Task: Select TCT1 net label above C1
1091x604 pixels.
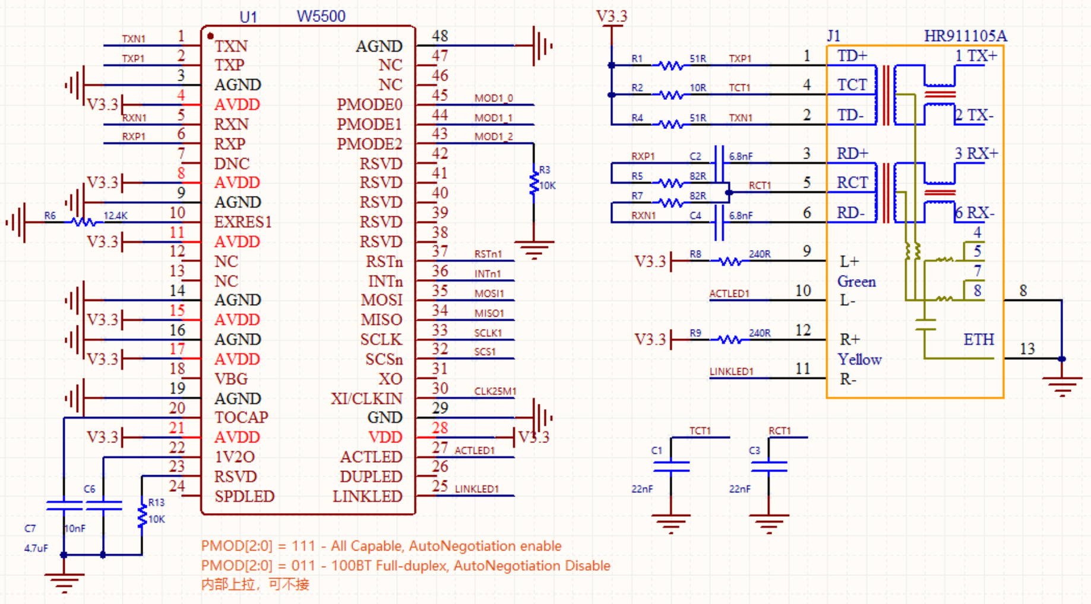Action: (x=700, y=431)
